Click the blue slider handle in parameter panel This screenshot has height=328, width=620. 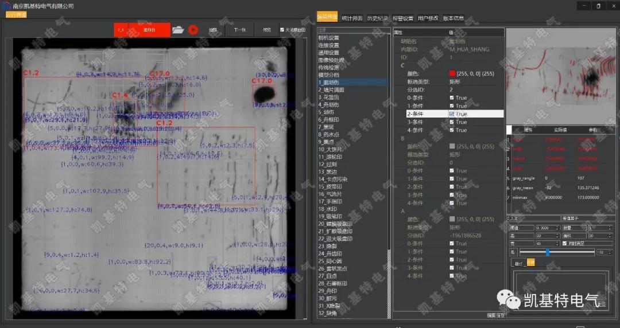tap(548, 252)
